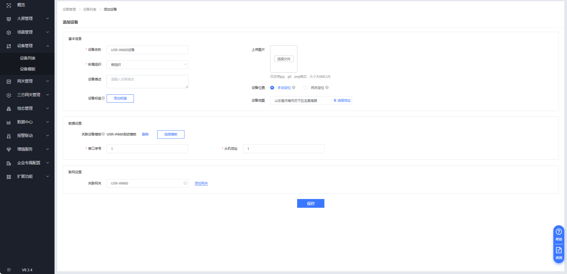Collapse the 设备管理 sidebar menu
The image size is (567, 274).
27,46
